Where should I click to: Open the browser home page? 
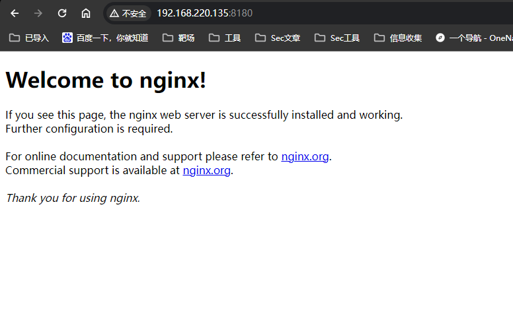click(86, 13)
